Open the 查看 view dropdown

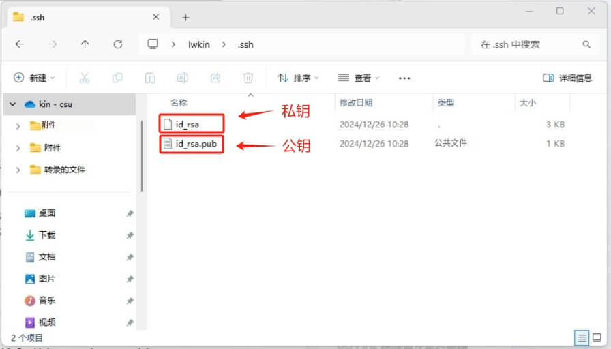[x=359, y=78]
